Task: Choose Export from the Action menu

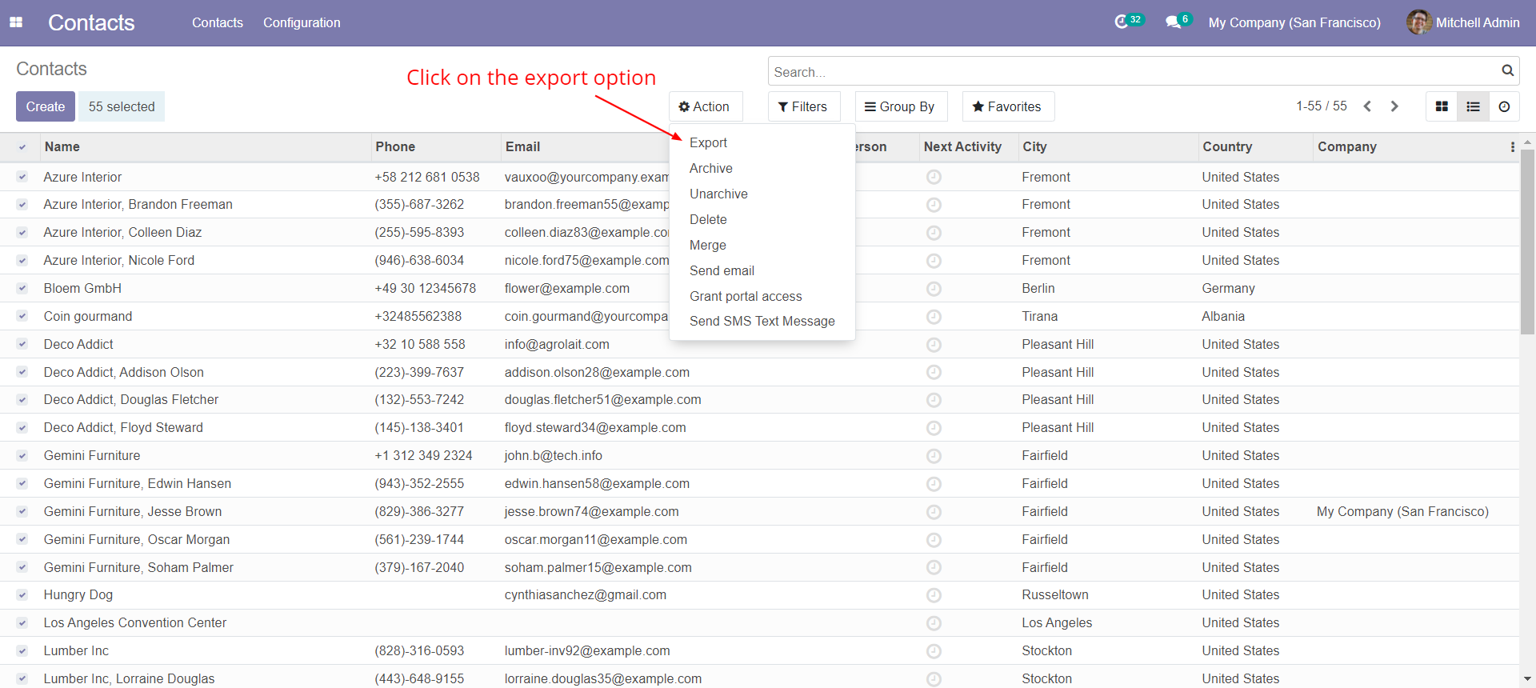Action: coord(708,142)
